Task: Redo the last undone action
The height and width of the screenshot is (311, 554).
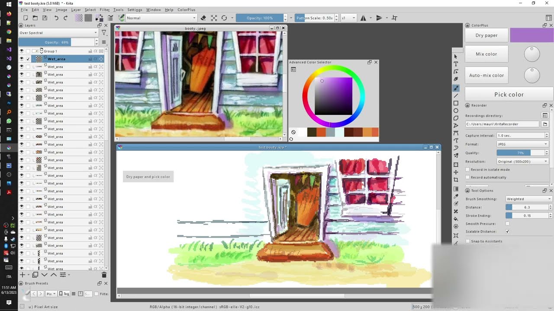Action: 66,18
